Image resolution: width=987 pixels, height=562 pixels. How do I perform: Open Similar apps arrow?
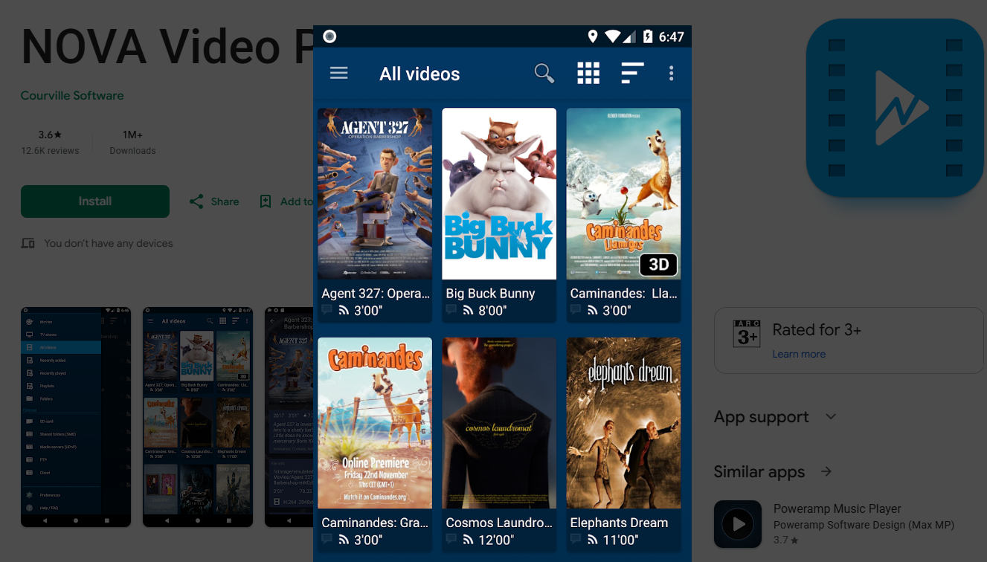pyautogui.click(x=826, y=471)
